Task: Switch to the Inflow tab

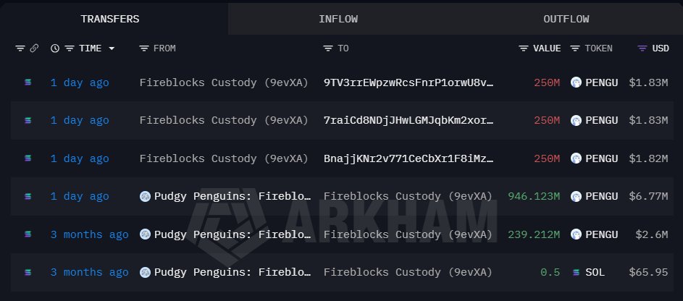Action: tap(338, 19)
